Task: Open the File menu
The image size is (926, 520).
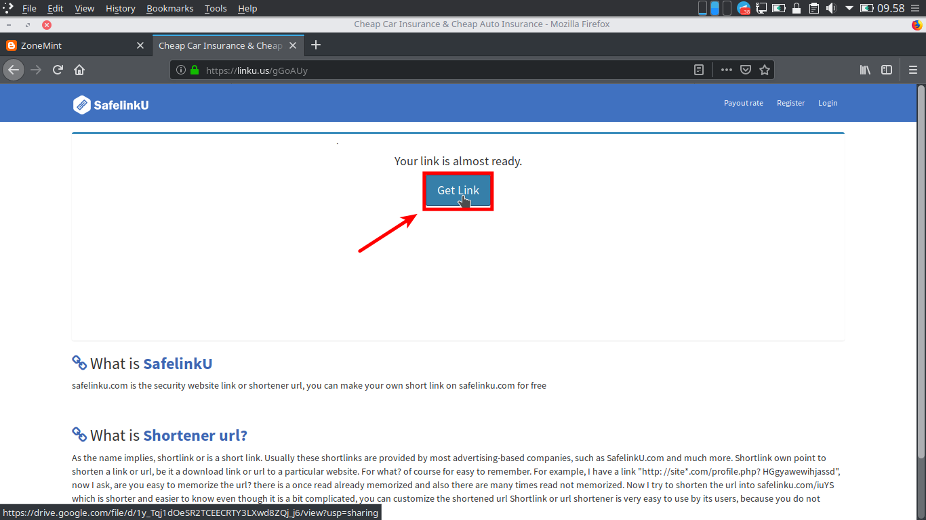Action: [29, 8]
